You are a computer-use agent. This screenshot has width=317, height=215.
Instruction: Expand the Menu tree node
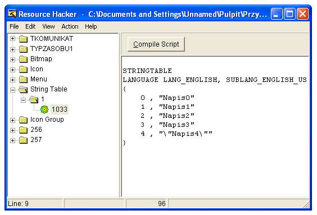click(12, 80)
